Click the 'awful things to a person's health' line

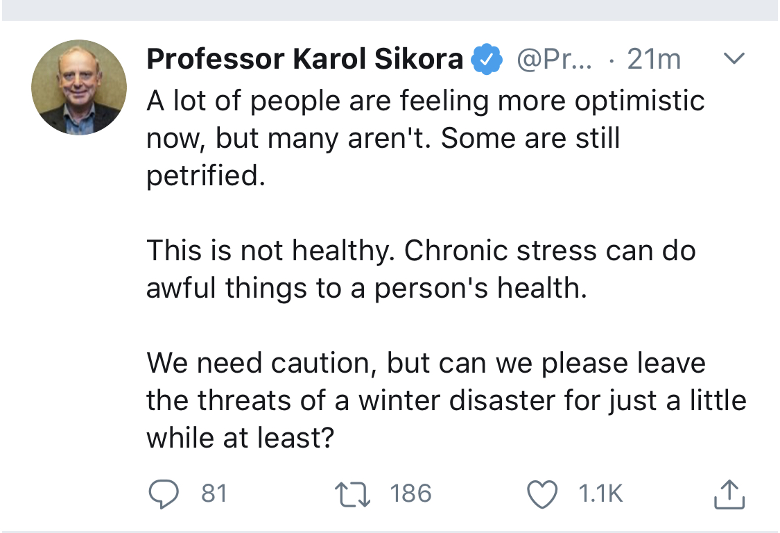click(366, 288)
